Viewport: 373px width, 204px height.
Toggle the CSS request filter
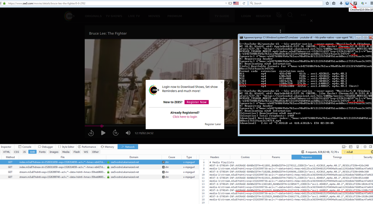tap(16, 152)
